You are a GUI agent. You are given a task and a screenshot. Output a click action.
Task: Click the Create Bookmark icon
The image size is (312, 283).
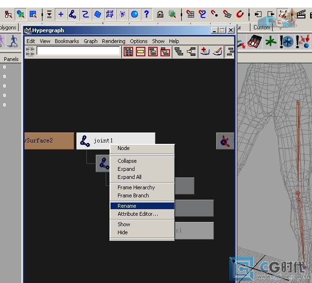pyautogui.click(x=205, y=52)
